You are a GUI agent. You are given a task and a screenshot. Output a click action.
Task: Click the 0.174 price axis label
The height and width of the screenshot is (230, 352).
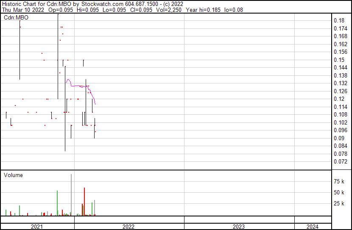(x=340, y=28)
